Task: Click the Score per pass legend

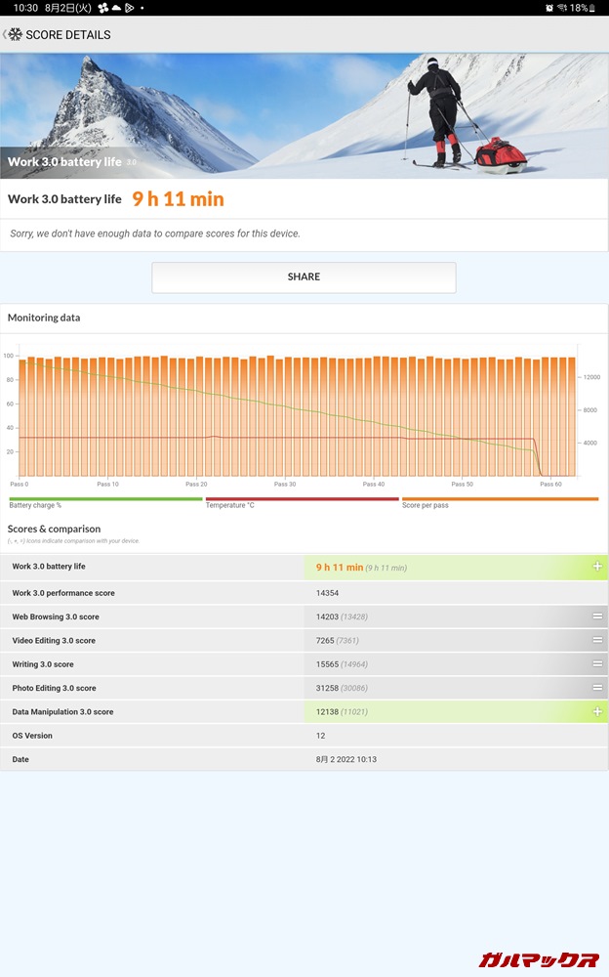Action: coord(426,505)
